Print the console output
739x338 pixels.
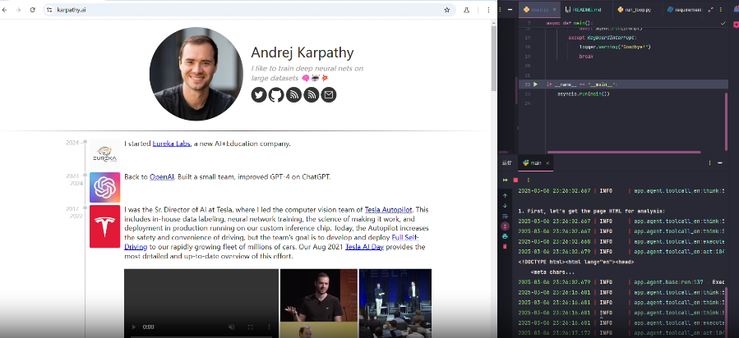pos(506,236)
